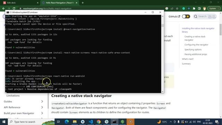
Task: Reload the page in Chrome
Action: point(14,8)
